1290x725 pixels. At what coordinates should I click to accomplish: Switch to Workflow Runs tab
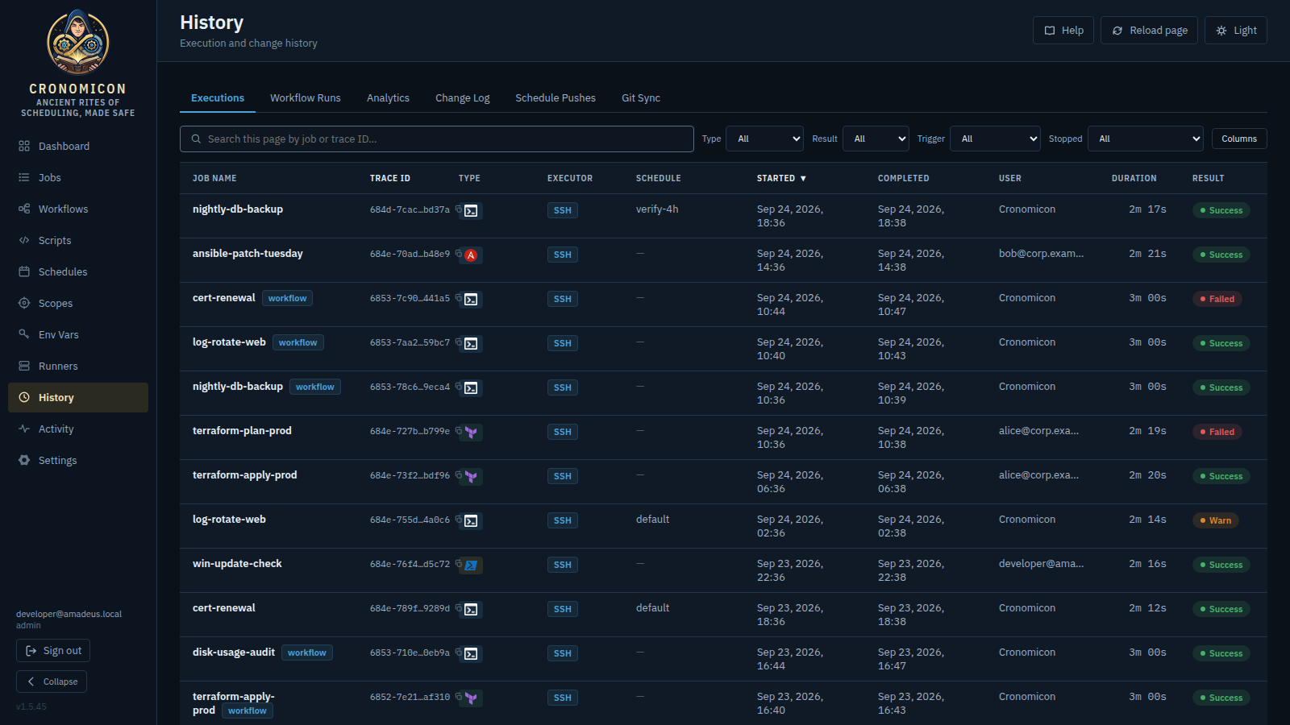pos(306,97)
